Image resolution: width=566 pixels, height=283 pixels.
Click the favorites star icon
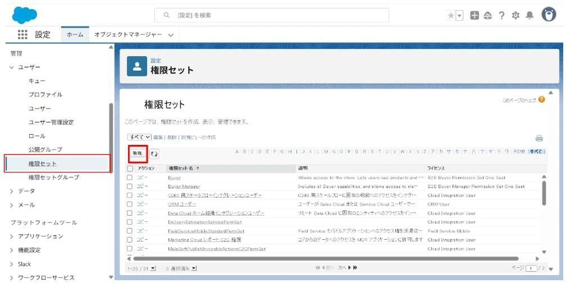click(x=451, y=16)
